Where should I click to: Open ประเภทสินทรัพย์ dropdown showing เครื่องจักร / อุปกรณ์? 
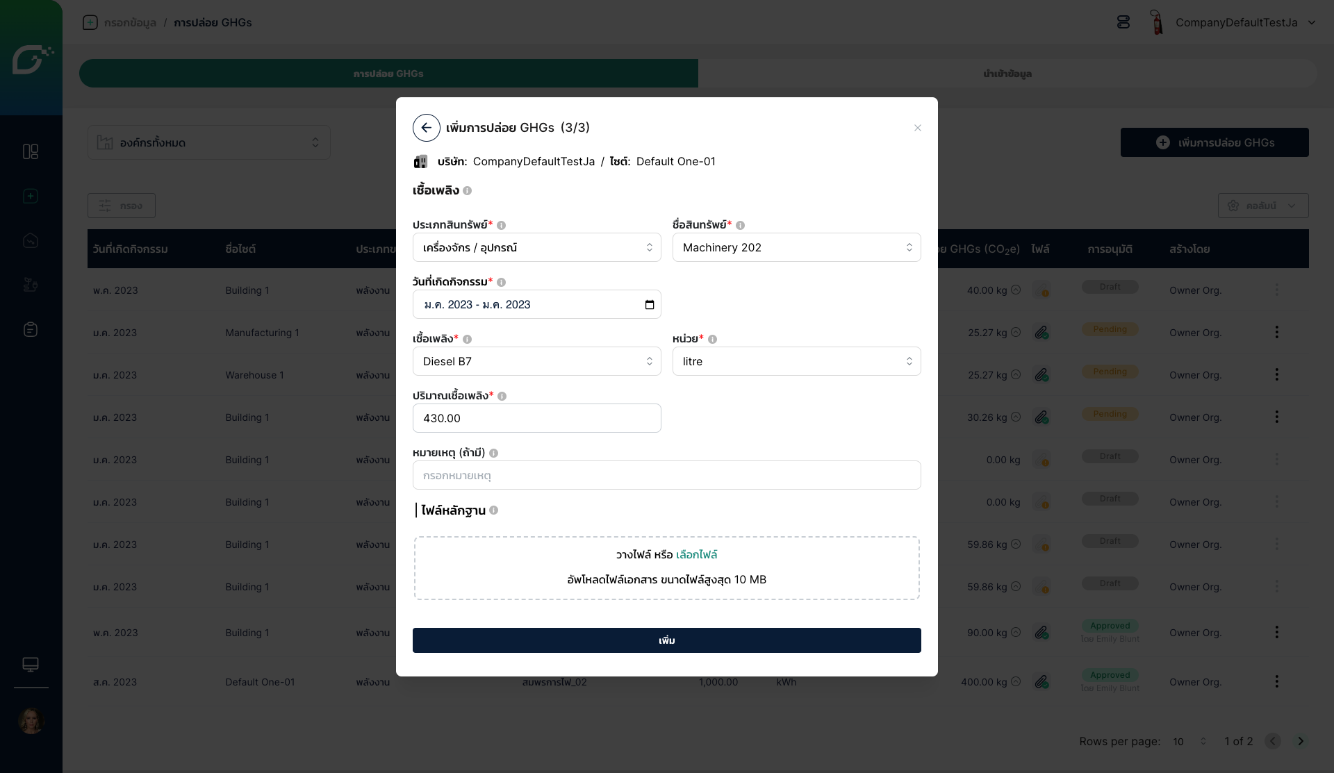536,247
